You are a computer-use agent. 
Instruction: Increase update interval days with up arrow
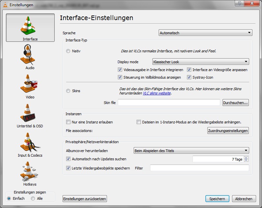coord(246,158)
